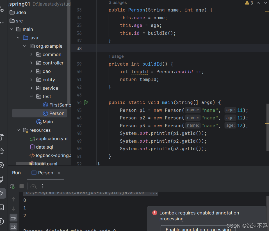This screenshot has height=231, width=269.
Task: Click the main method name
Action: point(167,102)
